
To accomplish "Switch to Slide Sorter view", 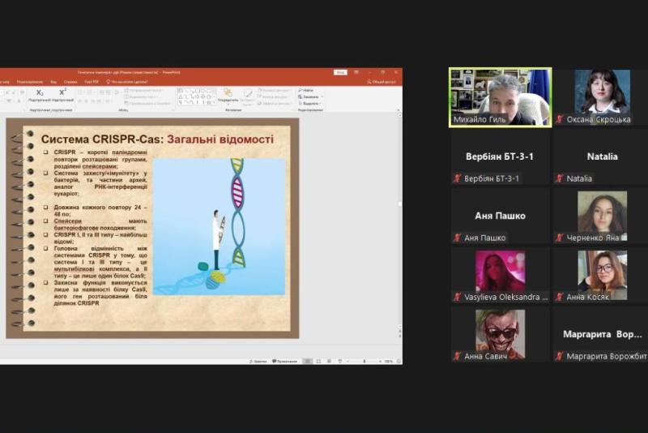I will pos(317,361).
